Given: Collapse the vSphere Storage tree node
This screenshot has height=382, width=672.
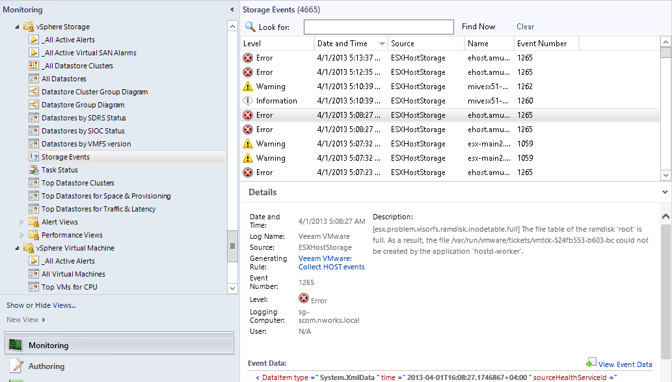Looking at the screenshot, I should [17, 27].
